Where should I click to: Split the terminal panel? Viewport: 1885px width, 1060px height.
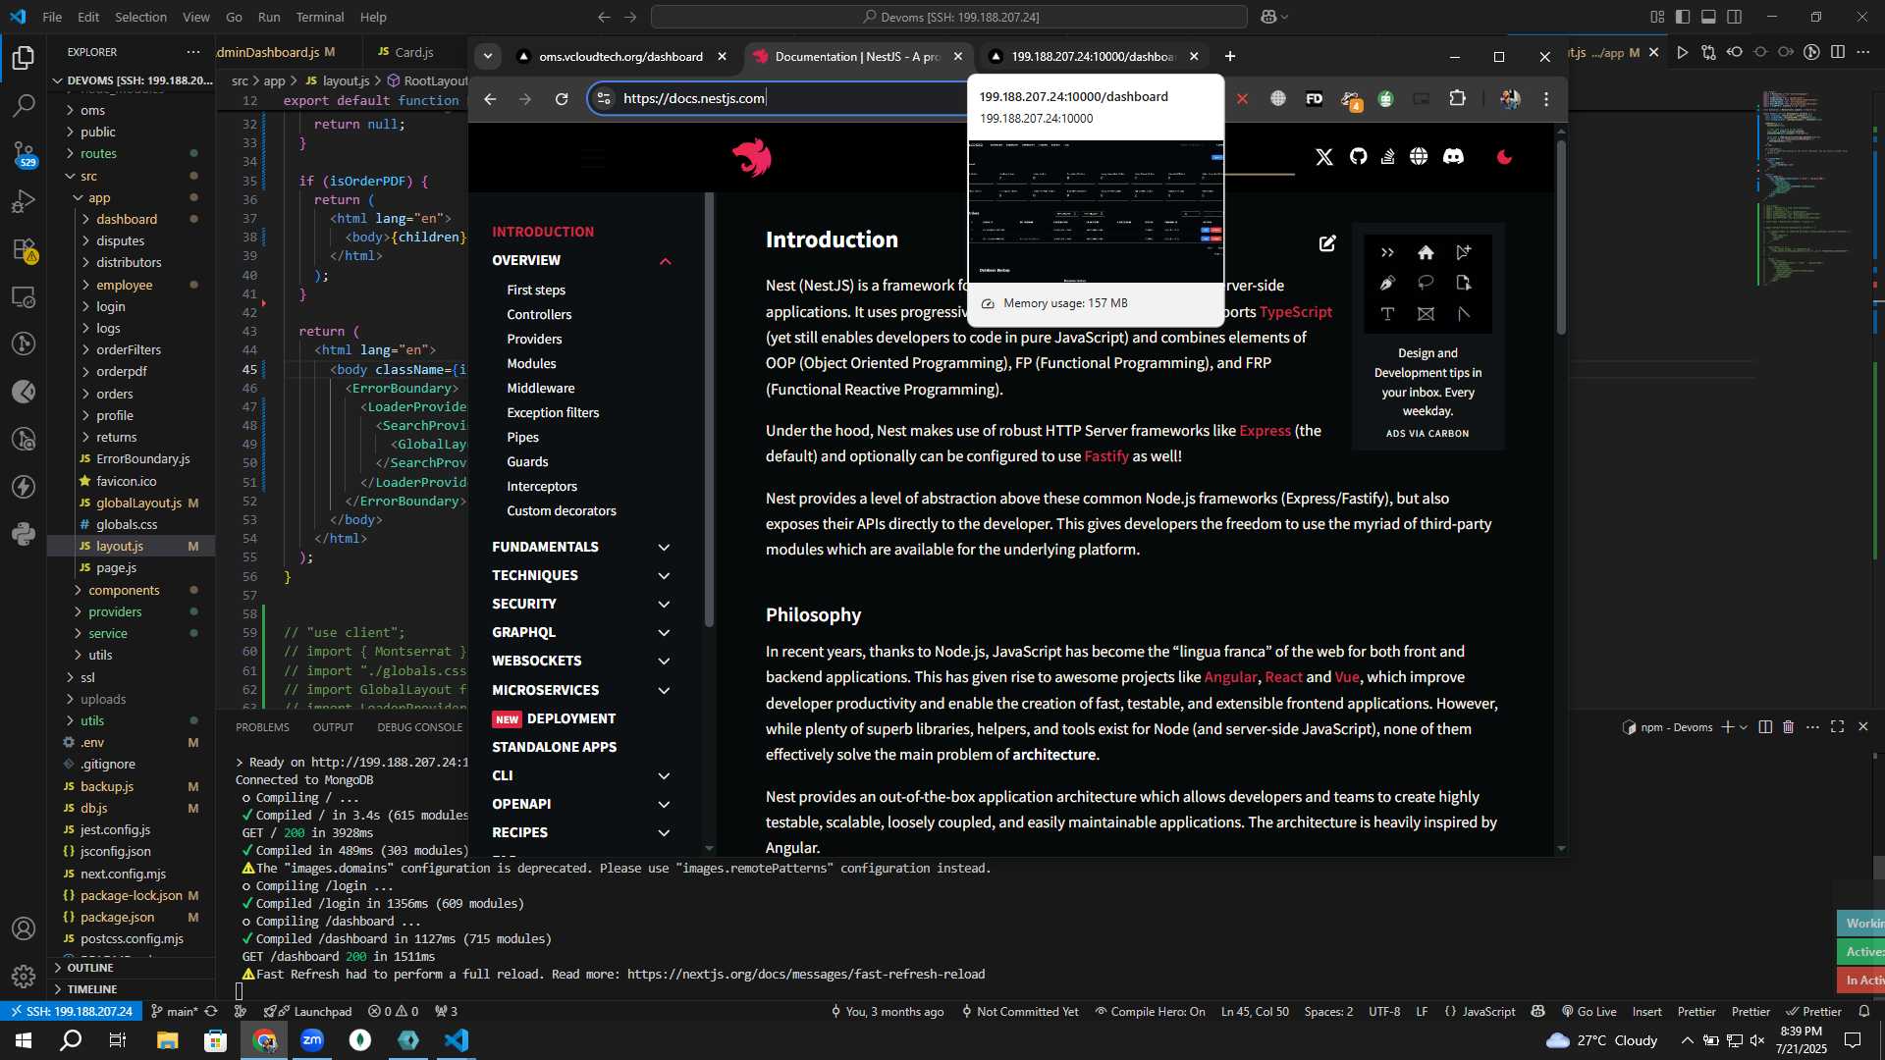1765,726
